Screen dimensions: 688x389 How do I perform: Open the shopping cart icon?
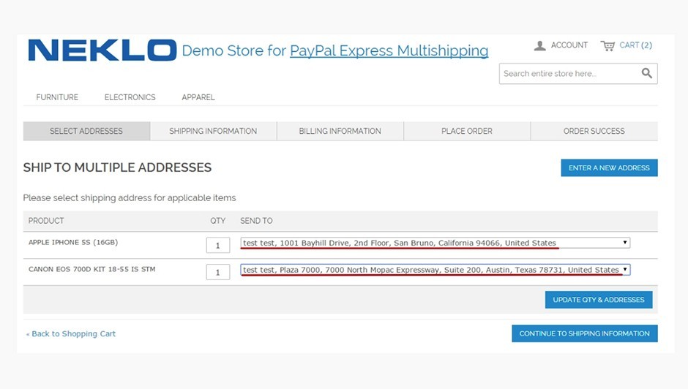coord(607,45)
